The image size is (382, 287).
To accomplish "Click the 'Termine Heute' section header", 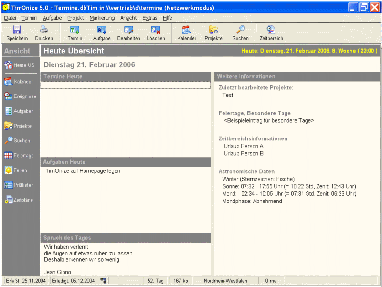I will point(125,76).
